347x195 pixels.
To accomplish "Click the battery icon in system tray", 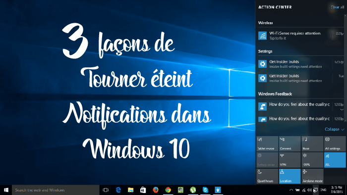I will pyautogui.click(x=297, y=190).
